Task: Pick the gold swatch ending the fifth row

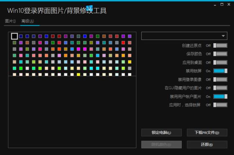Action: click(130, 62)
